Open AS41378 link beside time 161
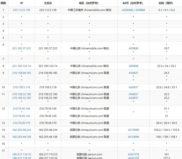Image resolution: width=182 pixels, height=159 pixels. pyautogui.click(x=133, y=154)
